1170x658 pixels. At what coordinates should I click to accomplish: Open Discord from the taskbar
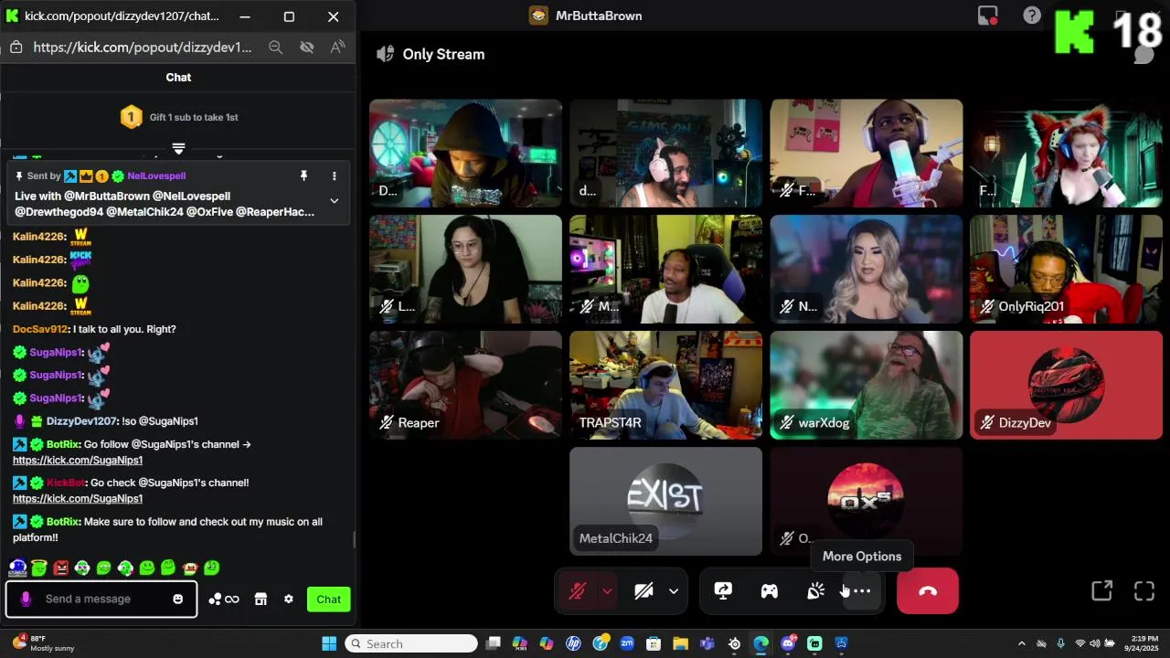tap(788, 643)
